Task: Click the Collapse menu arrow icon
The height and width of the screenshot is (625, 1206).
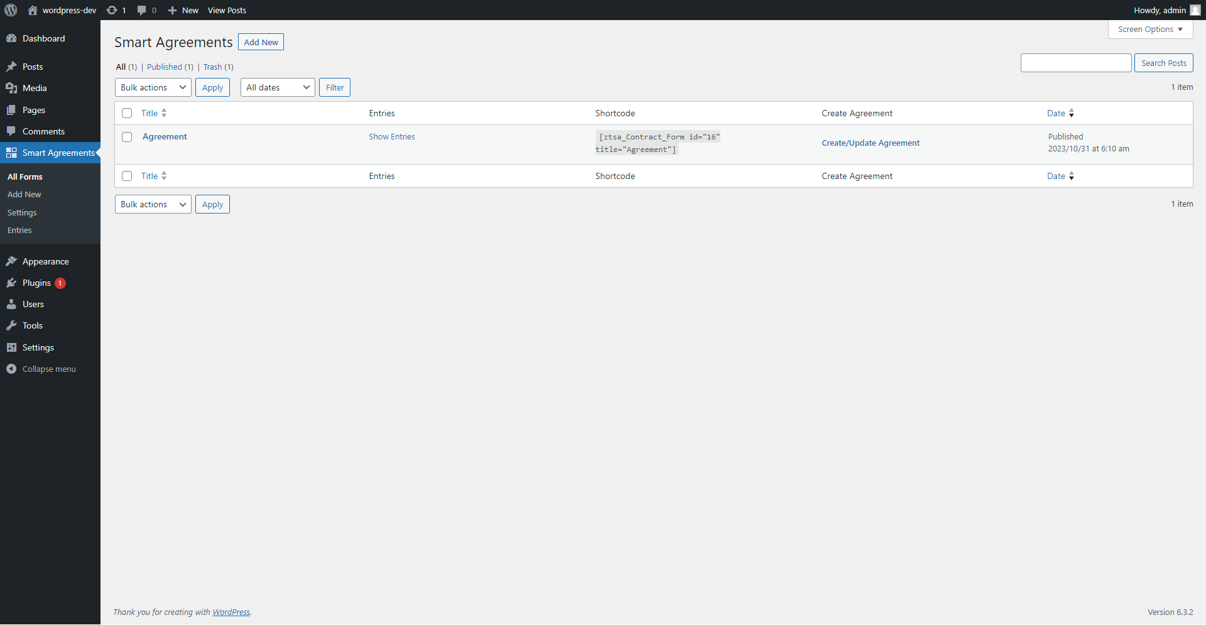Action: click(x=11, y=369)
